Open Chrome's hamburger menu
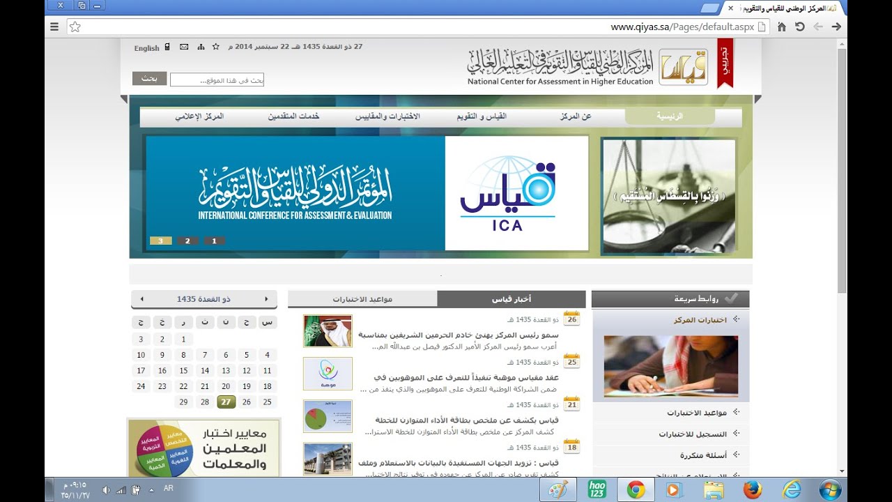Image resolution: width=892 pixels, height=502 pixels. pos(54,26)
